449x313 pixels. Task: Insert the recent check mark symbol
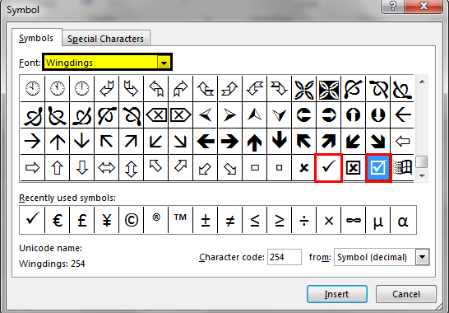(32, 220)
